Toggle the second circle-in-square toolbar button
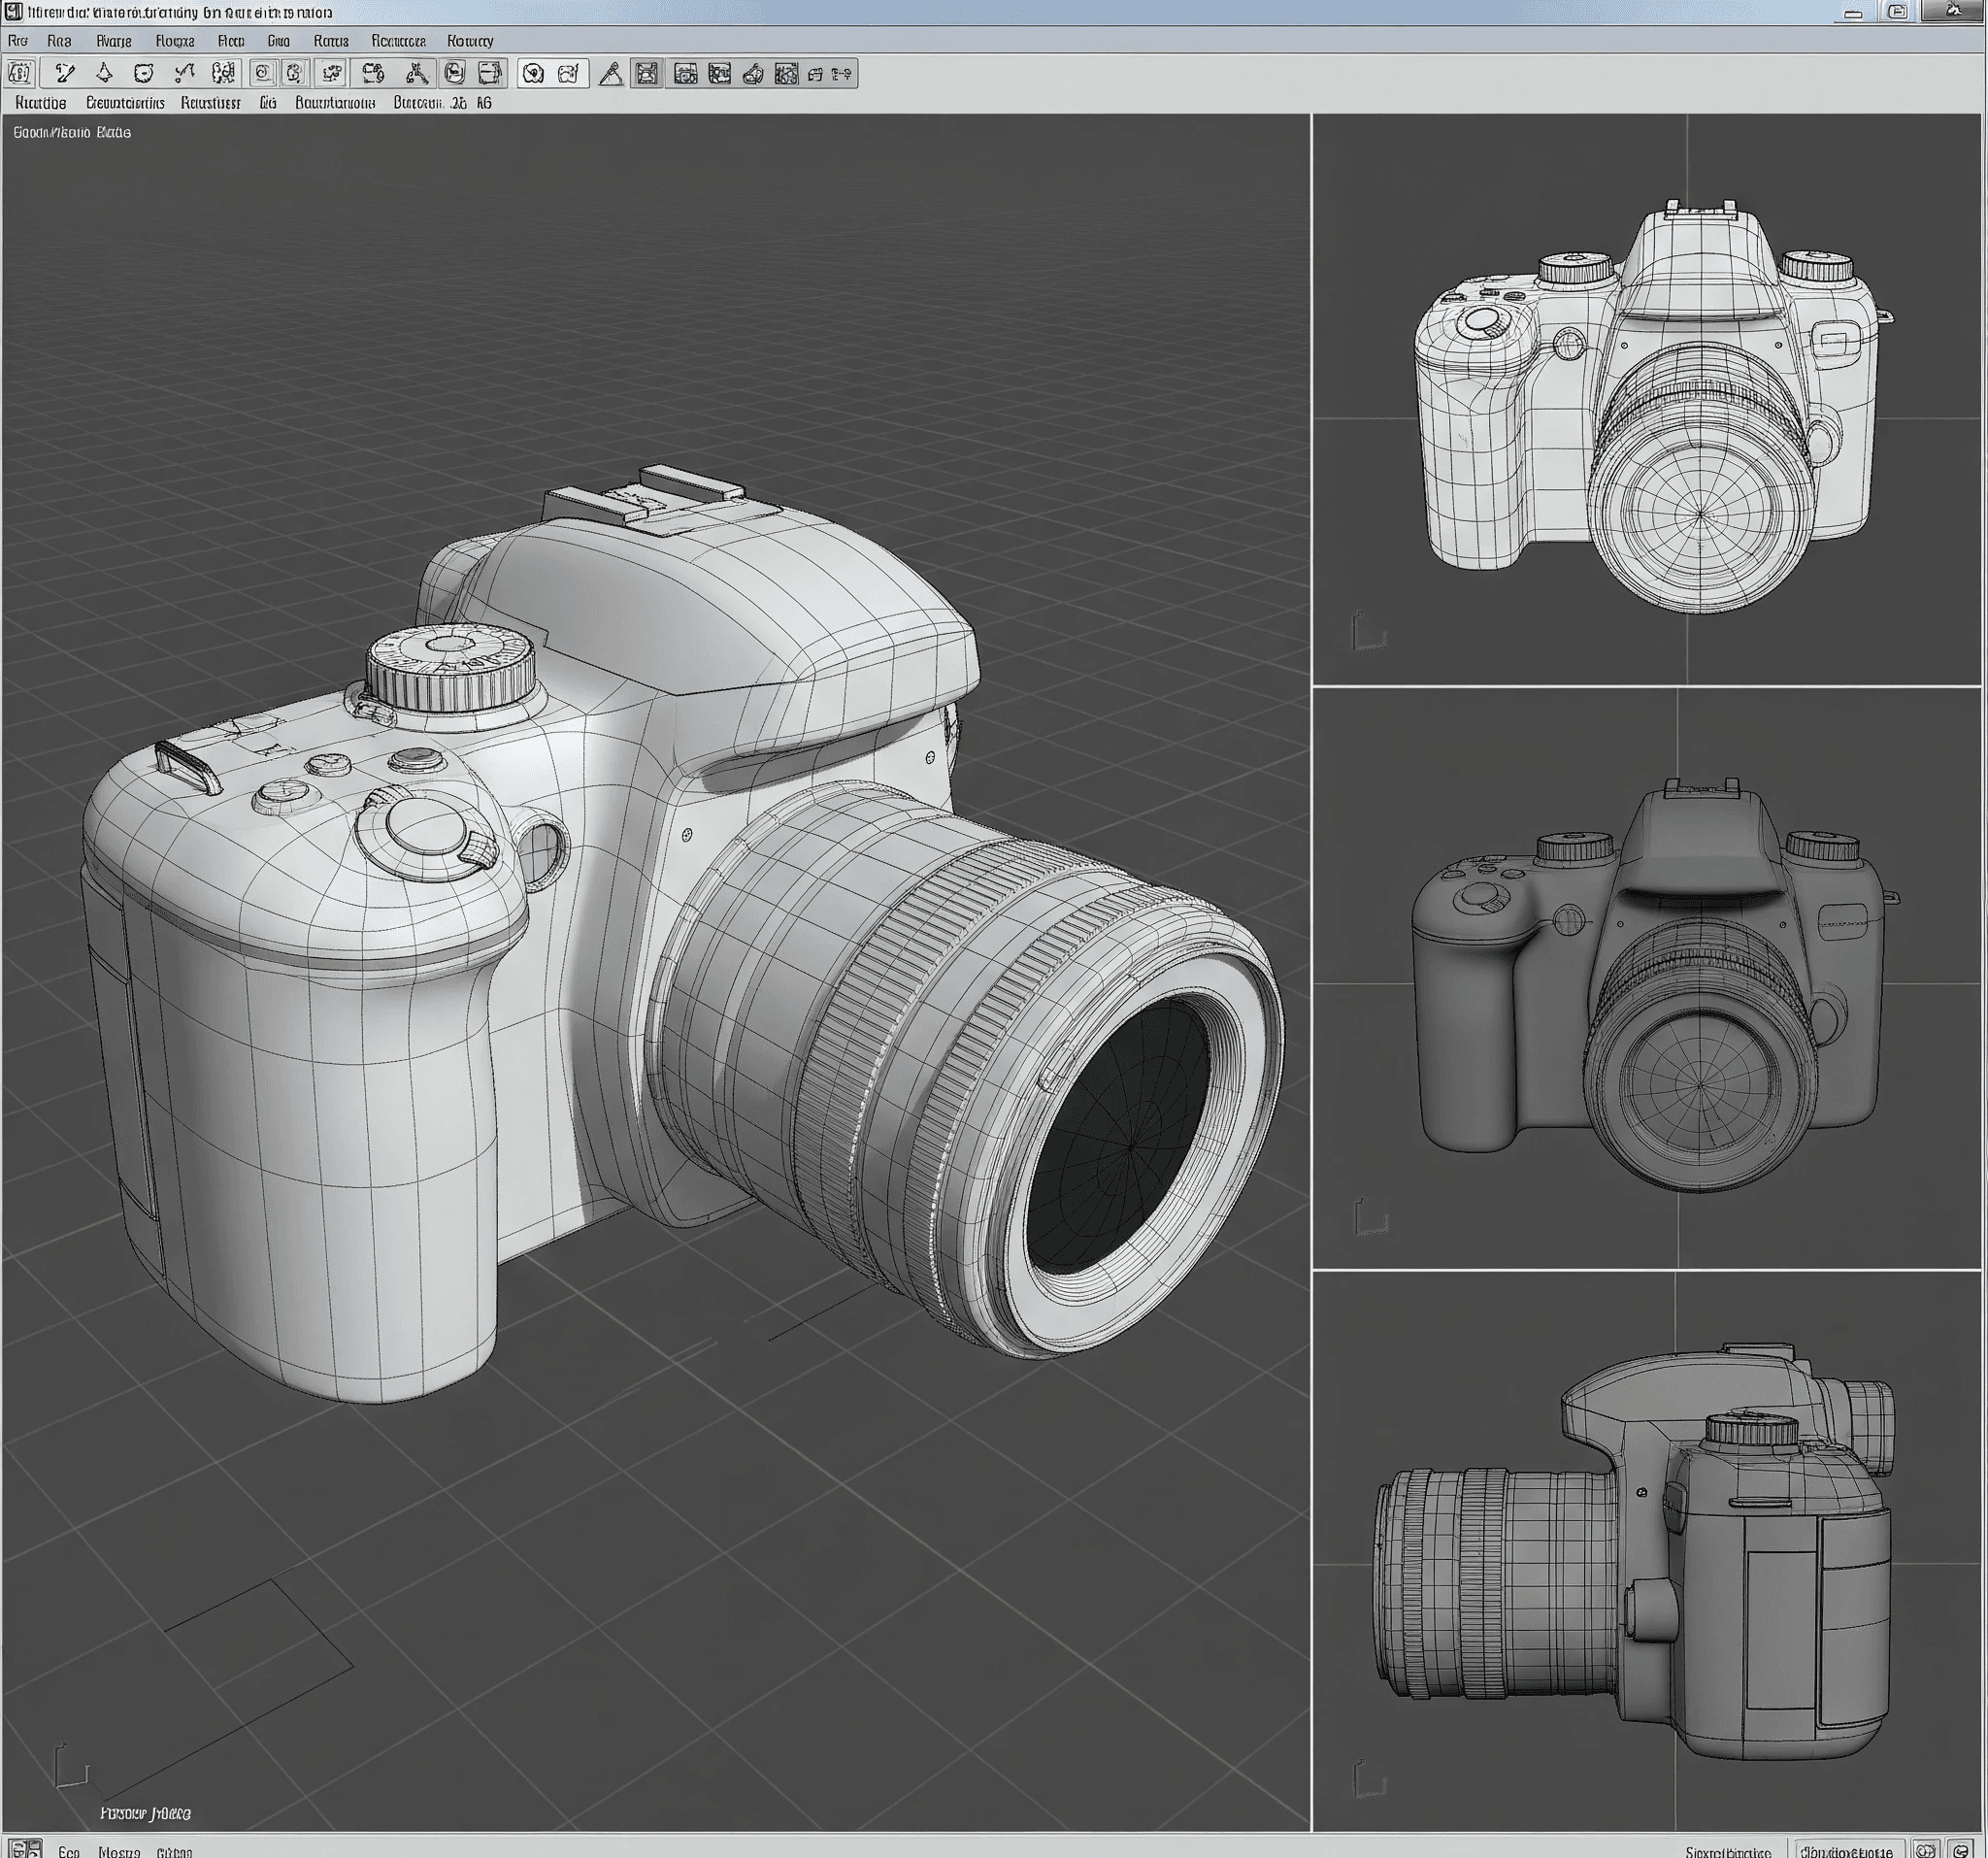1988x1858 pixels. pos(294,73)
